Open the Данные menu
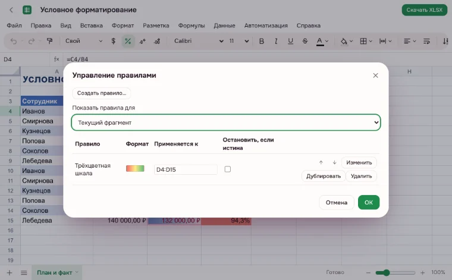The width and height of the screenshot is (452, 280). [x=224, y=26]
